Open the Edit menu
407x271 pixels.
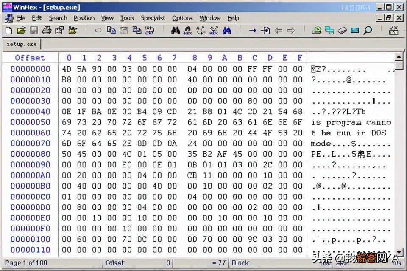tap(37, 18)
